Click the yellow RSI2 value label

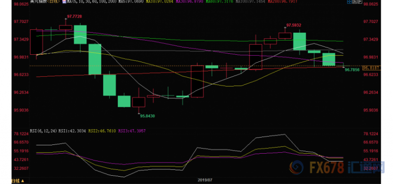102,131
